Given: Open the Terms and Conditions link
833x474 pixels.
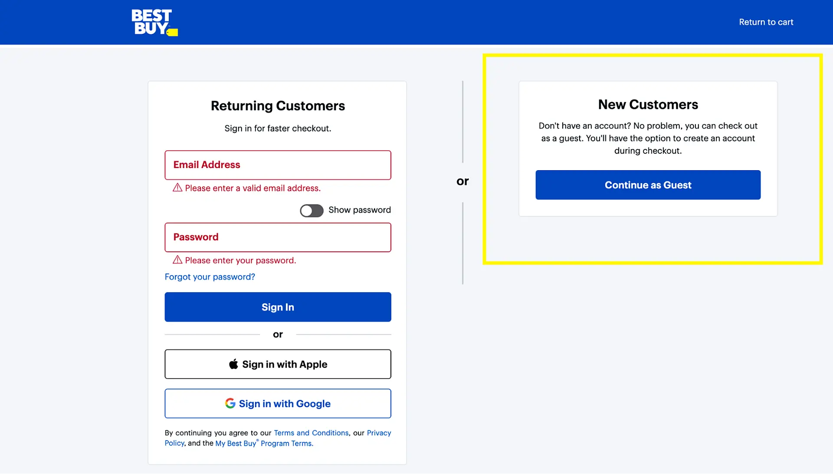Looking at the screenshot, I should [x=311, y=433].
